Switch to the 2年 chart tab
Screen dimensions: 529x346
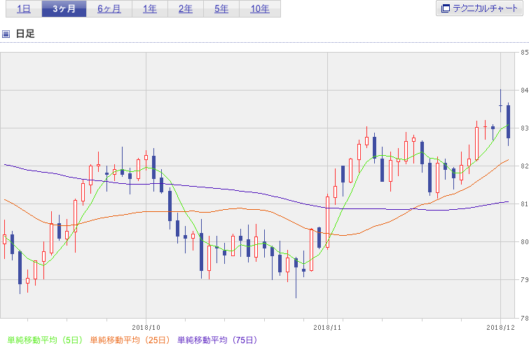186,9
